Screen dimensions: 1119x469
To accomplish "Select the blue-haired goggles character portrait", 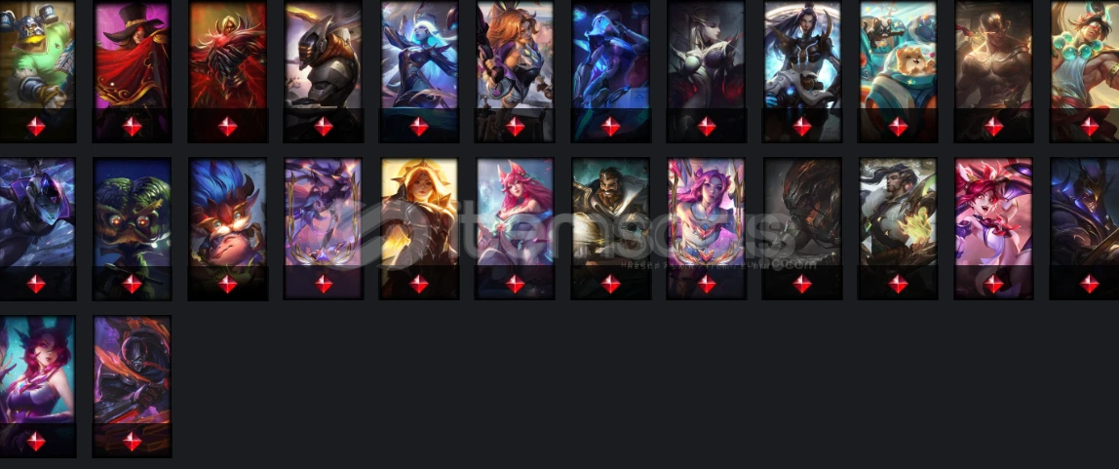I will pyautogui.click(x=228, y=212).
